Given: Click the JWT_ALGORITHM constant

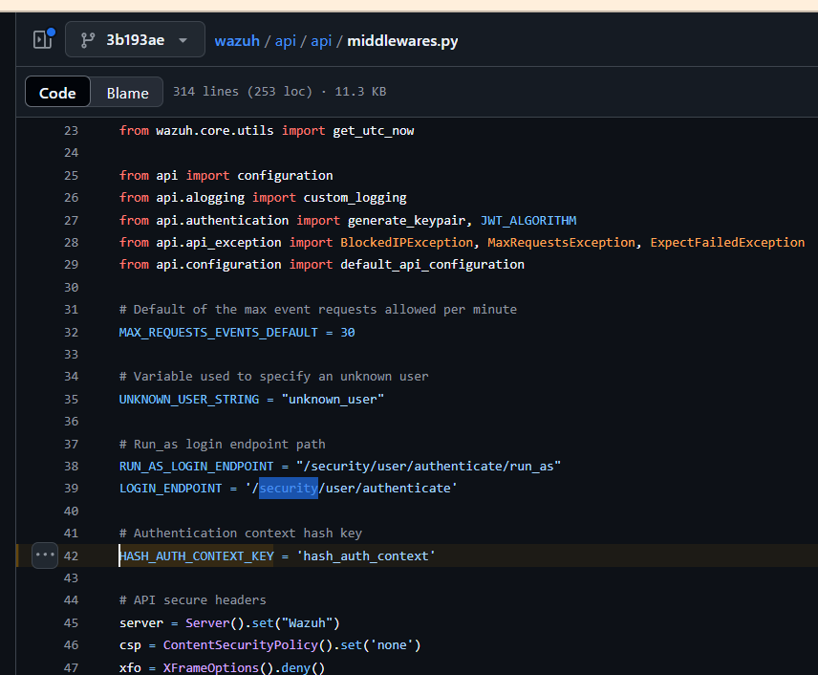Looking at the screenshot, I should point(528,220).
